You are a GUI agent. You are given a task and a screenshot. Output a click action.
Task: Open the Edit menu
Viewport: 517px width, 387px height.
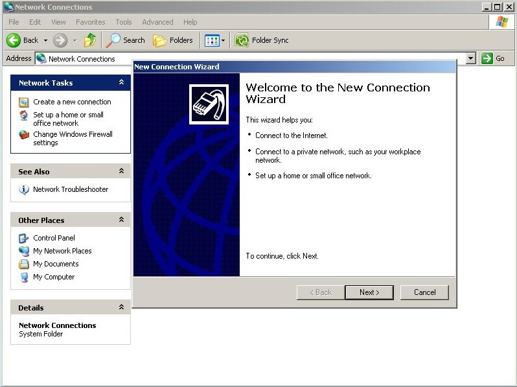pyautogui.click(x=35, y=22)
